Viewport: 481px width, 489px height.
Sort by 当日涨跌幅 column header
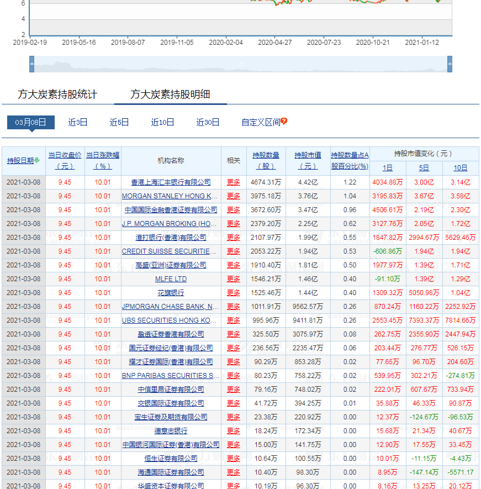103,161
